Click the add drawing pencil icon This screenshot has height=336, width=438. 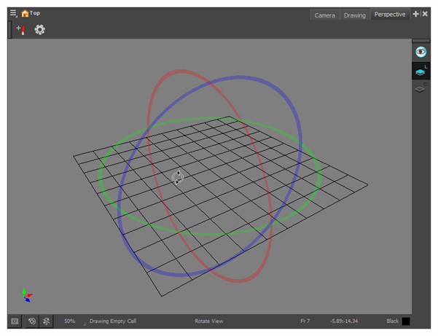click(21, 30)
